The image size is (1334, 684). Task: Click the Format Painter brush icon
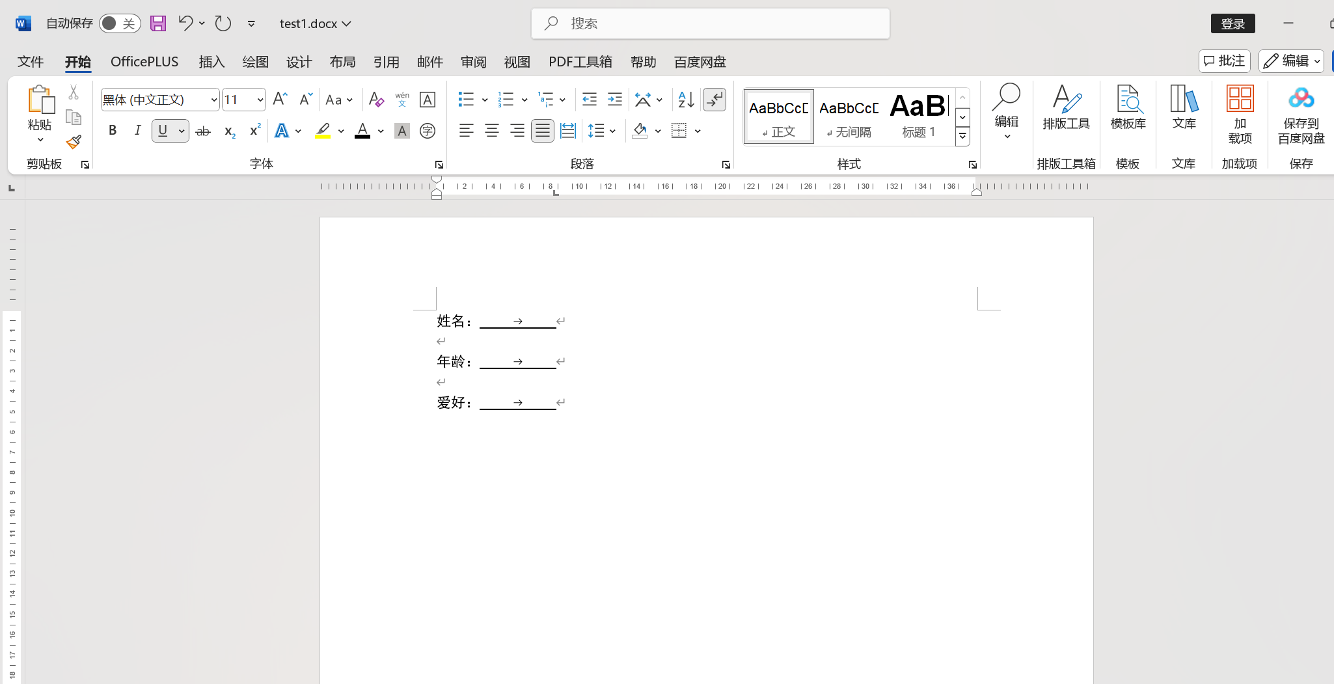tap(74, 142)
